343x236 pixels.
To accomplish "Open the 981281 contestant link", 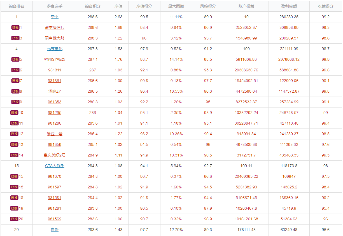I will [x=55, y=208].
